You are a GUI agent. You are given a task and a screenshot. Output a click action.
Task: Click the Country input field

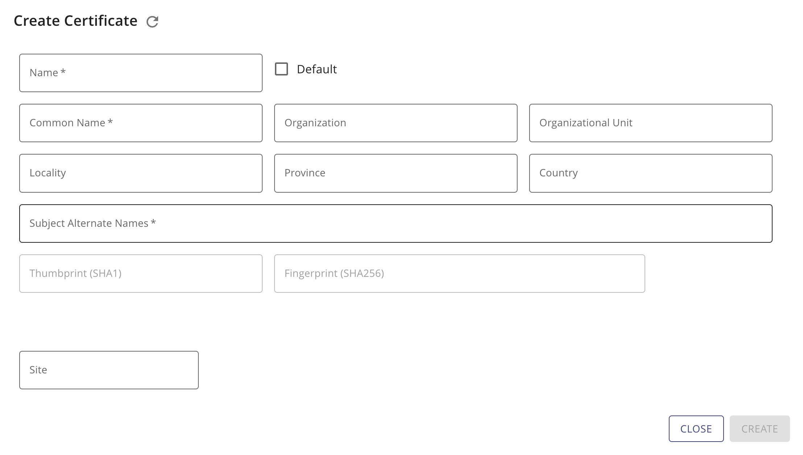click(651, 173)
